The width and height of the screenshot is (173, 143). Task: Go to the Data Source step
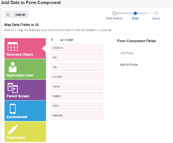pyautogui.click(x=114, y=13)
